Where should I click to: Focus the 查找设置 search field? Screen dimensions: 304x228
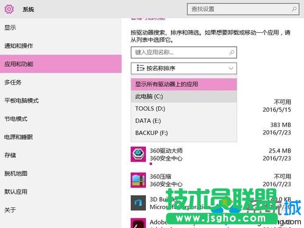tap(243, 9)
